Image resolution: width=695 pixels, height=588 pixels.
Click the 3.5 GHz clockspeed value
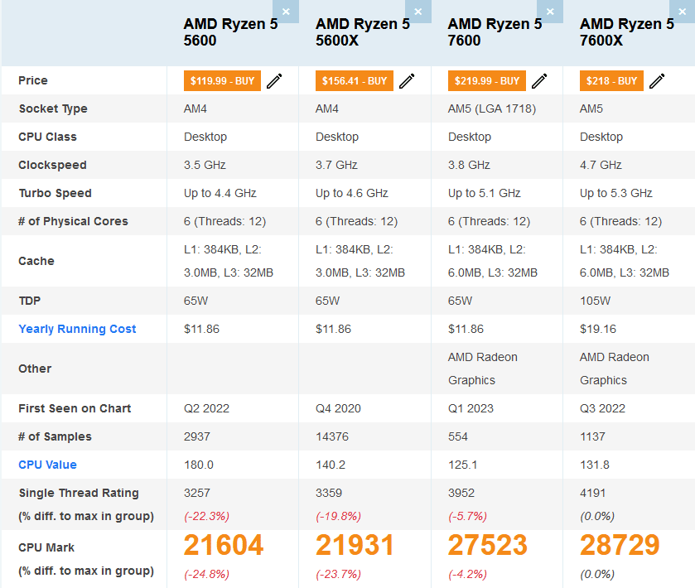tap(205, 165)
